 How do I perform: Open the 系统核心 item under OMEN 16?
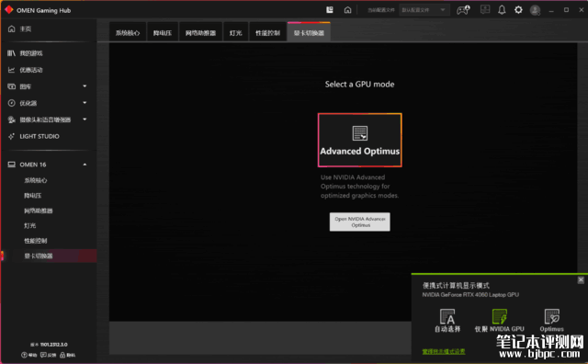tap(36, 180)
